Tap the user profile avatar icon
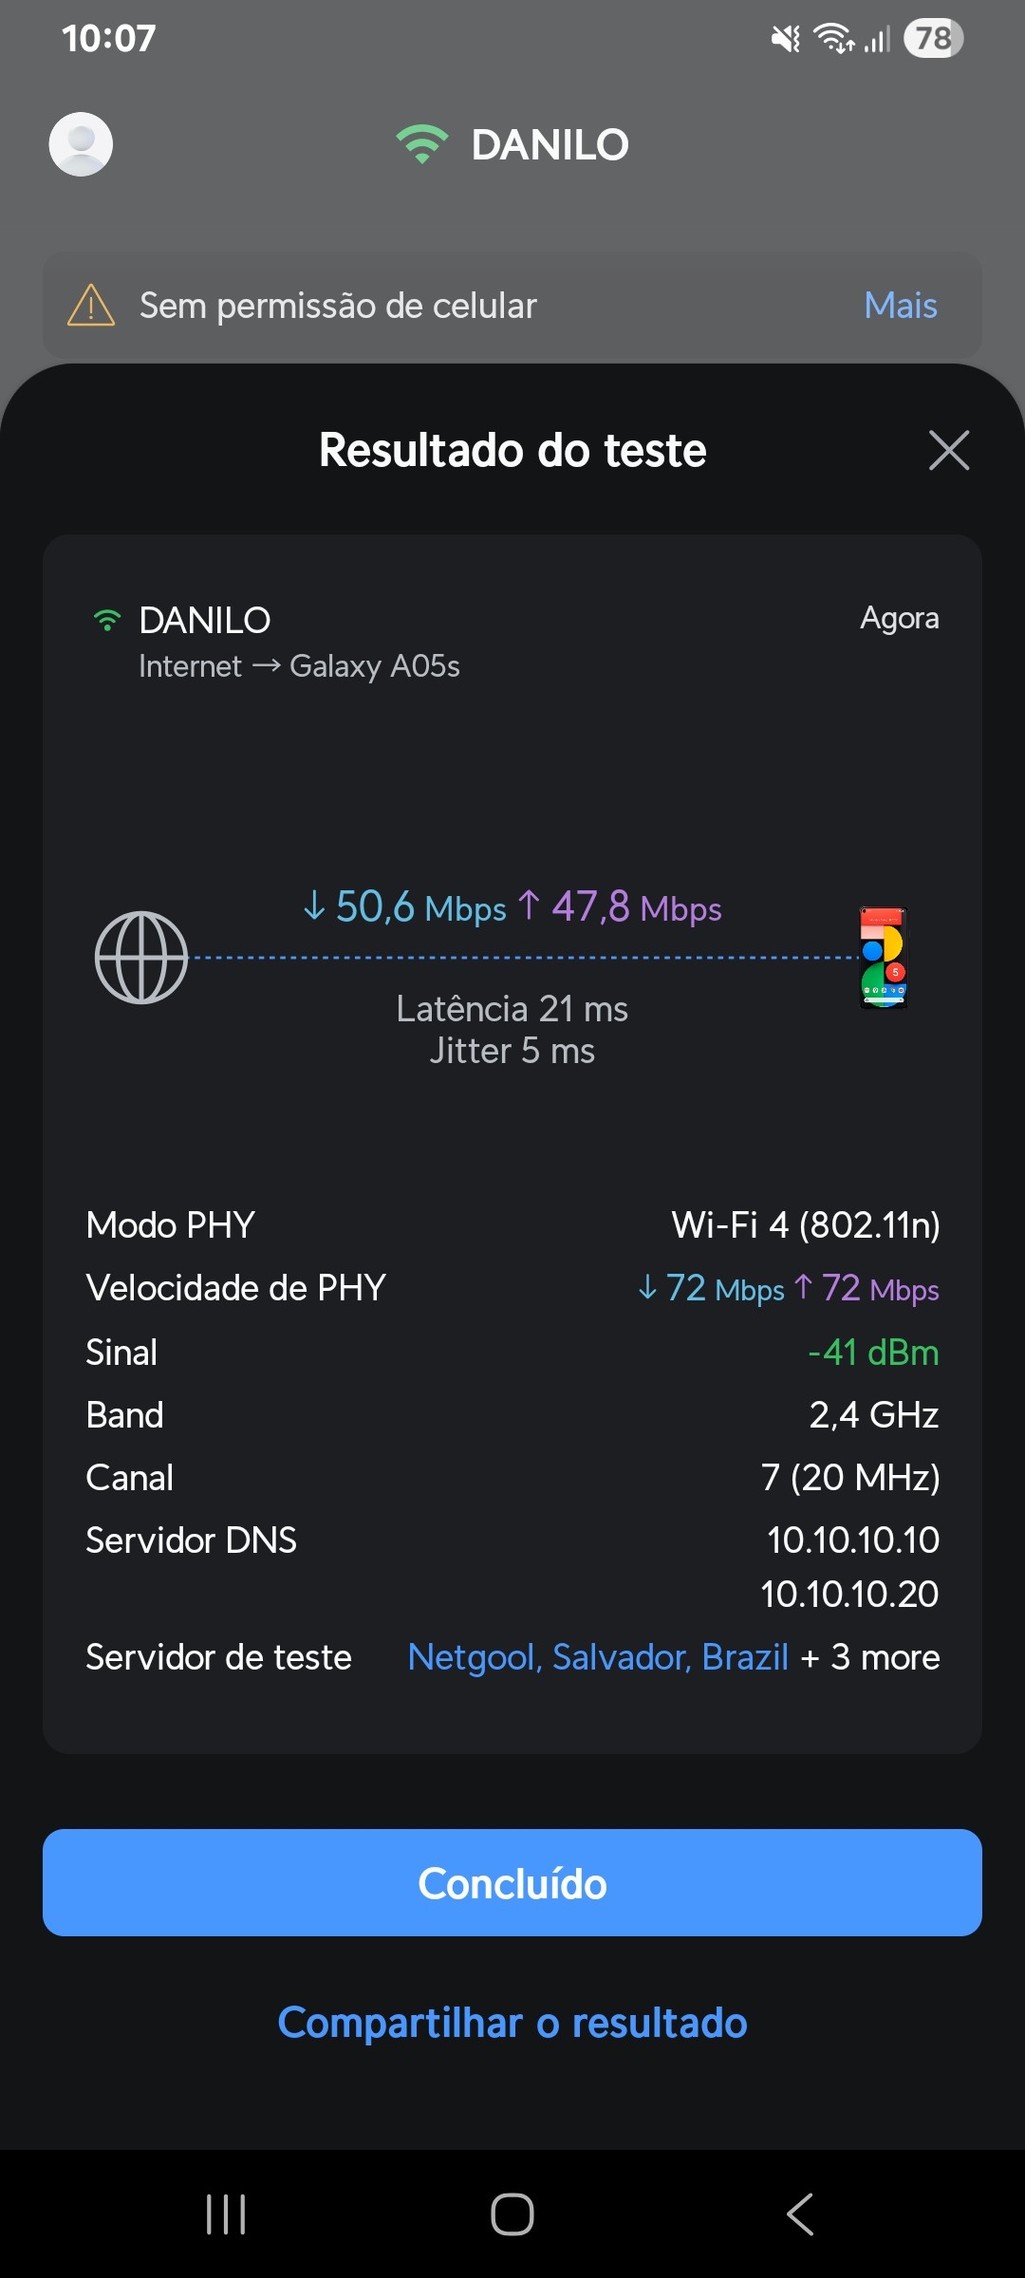This screenshot has height=2278, width=1025. point(81,144)
